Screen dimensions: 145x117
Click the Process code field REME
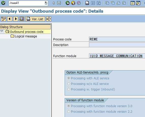(x=117, y=39)
